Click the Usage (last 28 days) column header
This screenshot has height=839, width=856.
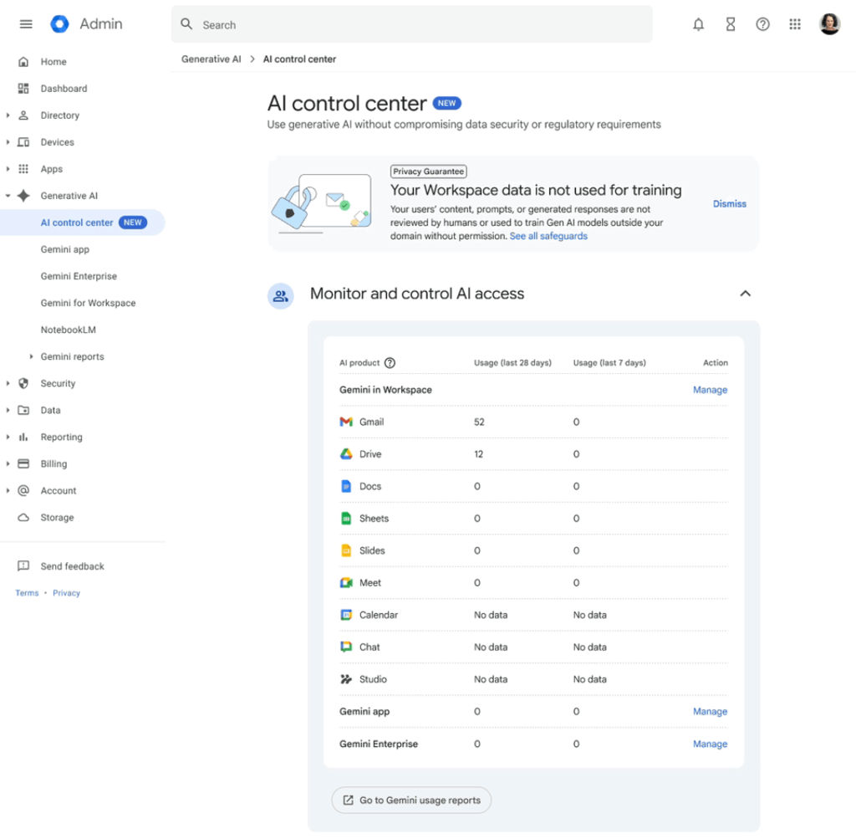(x=512, y=363)
